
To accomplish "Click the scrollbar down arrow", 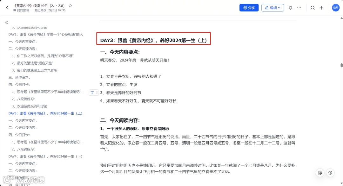I will click(x=341, y=183).
